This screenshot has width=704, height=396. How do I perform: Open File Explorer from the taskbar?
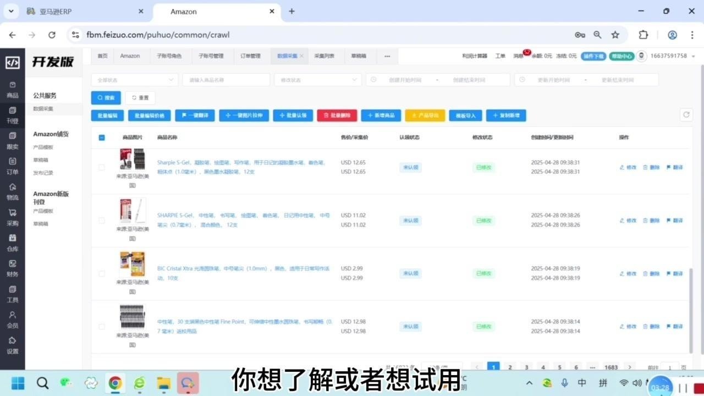click(163, 383)
